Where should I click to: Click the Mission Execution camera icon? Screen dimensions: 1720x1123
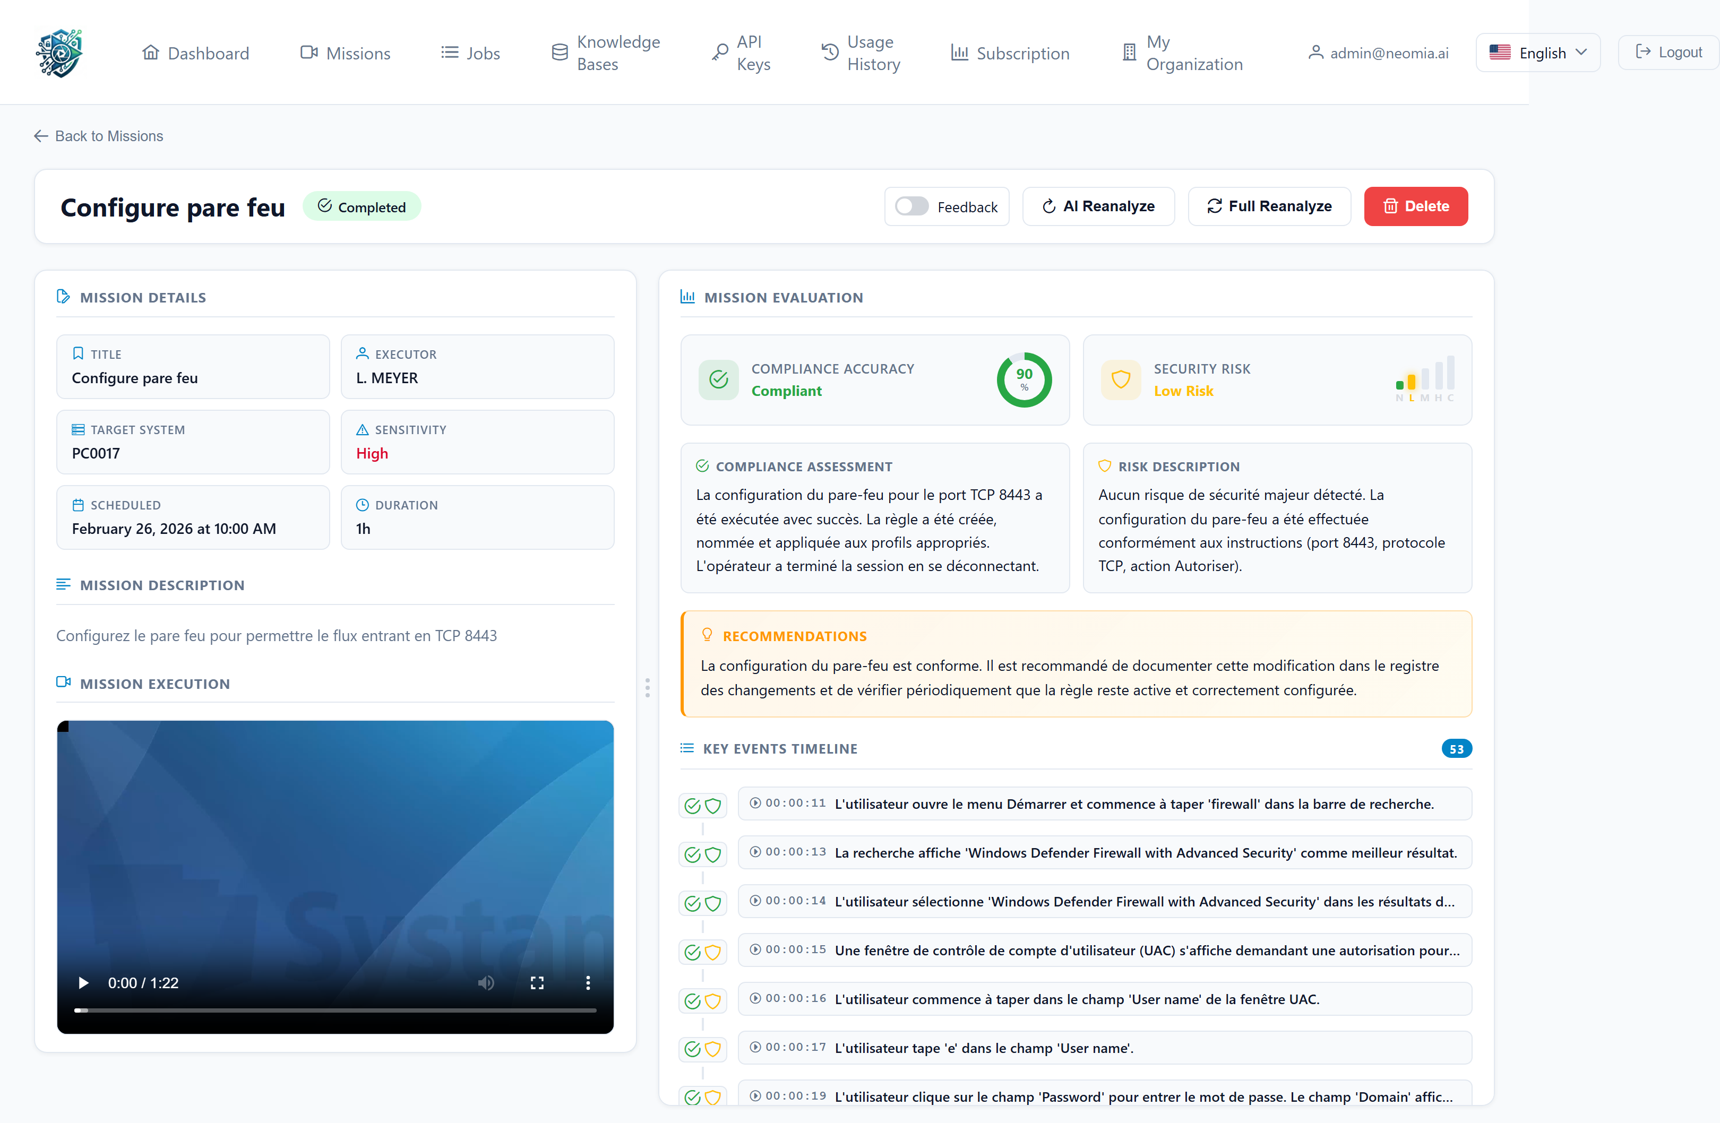pos(64,681)
